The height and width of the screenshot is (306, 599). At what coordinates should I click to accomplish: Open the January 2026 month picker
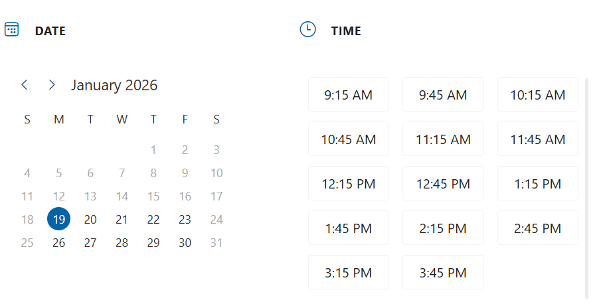click(114, 85)
